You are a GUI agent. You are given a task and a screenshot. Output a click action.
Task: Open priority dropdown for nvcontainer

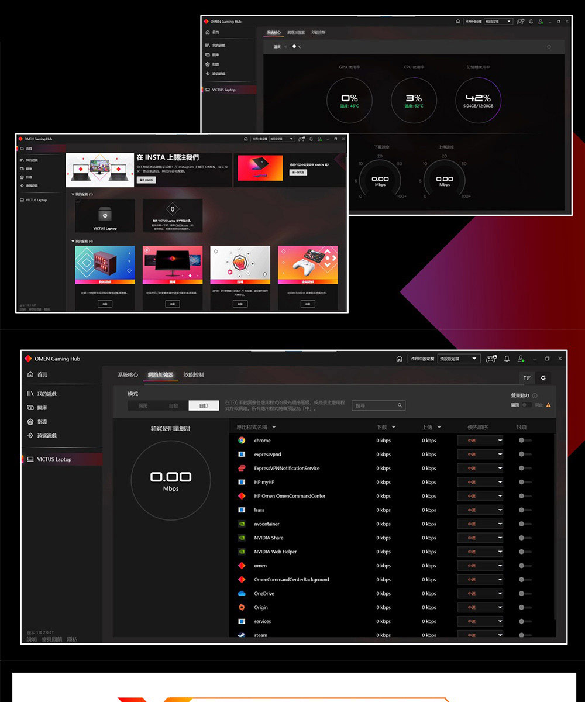pos(480,524)
